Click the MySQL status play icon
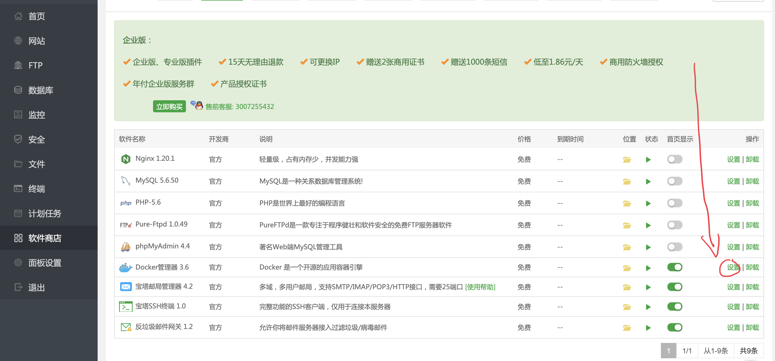This screenshot has width=775, height=361. [x=648, y=182]
